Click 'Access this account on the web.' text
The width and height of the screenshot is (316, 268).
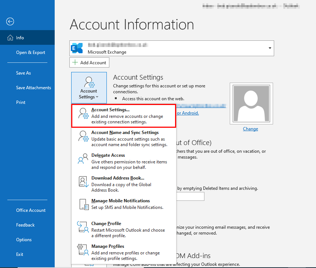(153, 99)
